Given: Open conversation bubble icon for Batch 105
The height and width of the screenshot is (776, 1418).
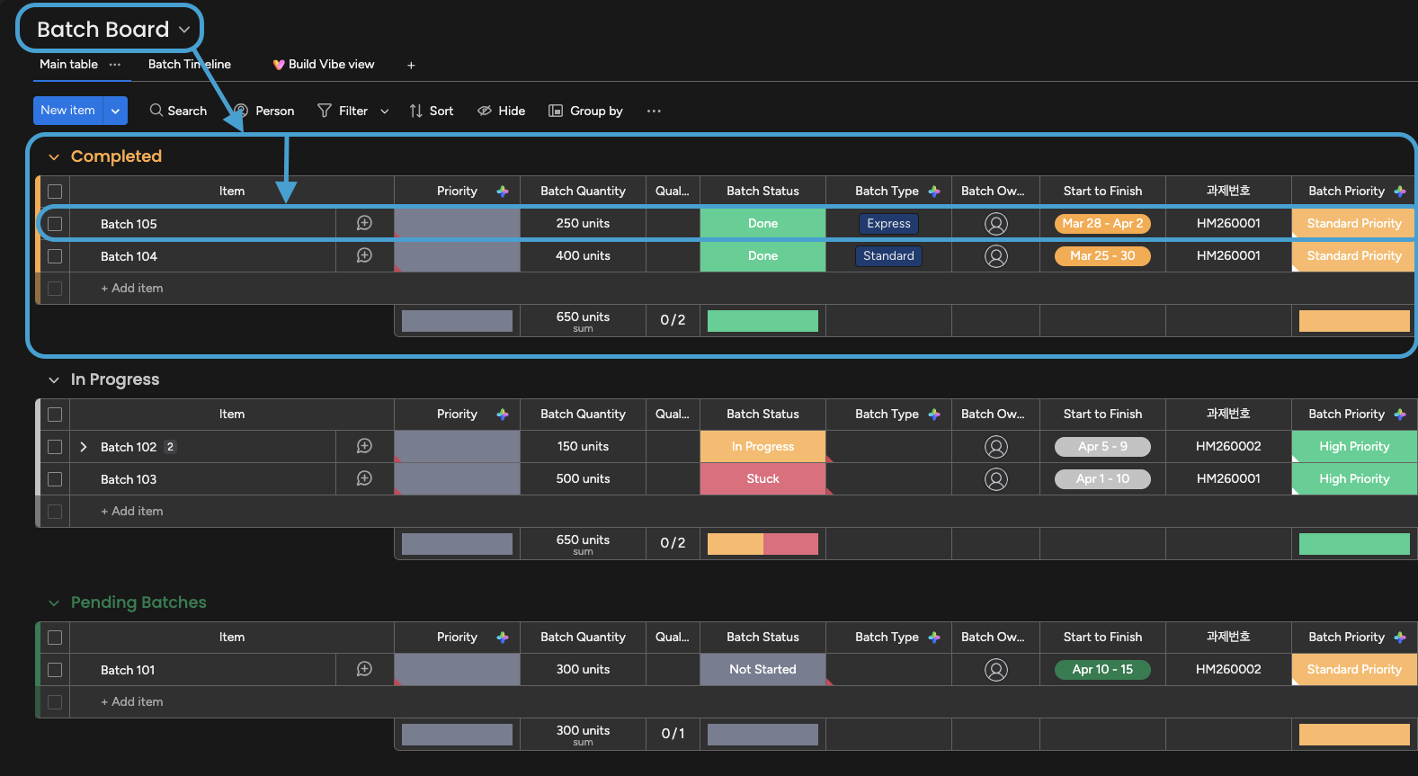Looking at the screenshot, I should [364, 223].
